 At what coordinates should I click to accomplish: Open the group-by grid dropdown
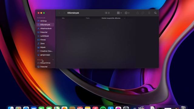(119, 13)
